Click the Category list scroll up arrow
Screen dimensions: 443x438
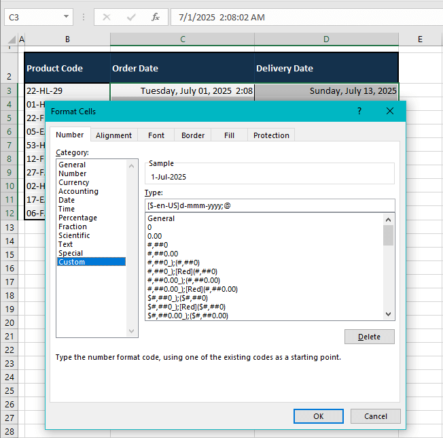[x=131, y=166]
